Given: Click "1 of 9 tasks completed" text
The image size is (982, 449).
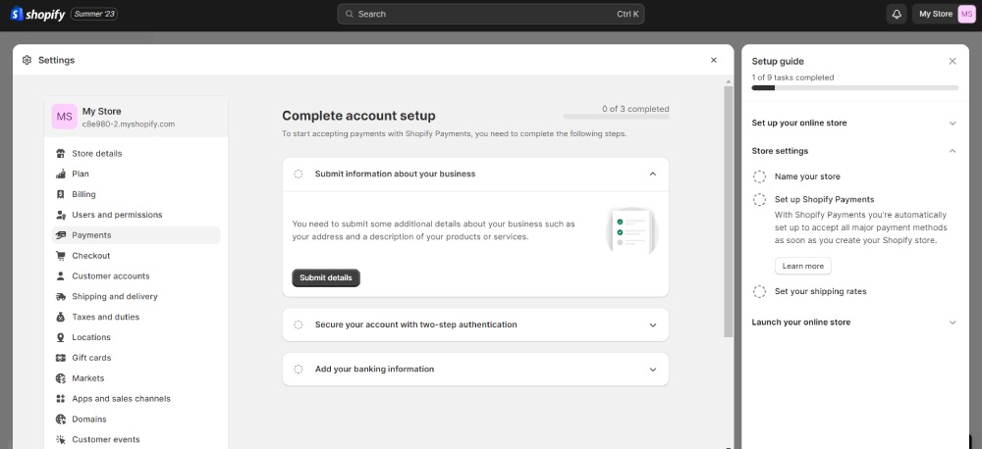Looking at the screenshot, I should pyautogui.click(x=792, y=77).
